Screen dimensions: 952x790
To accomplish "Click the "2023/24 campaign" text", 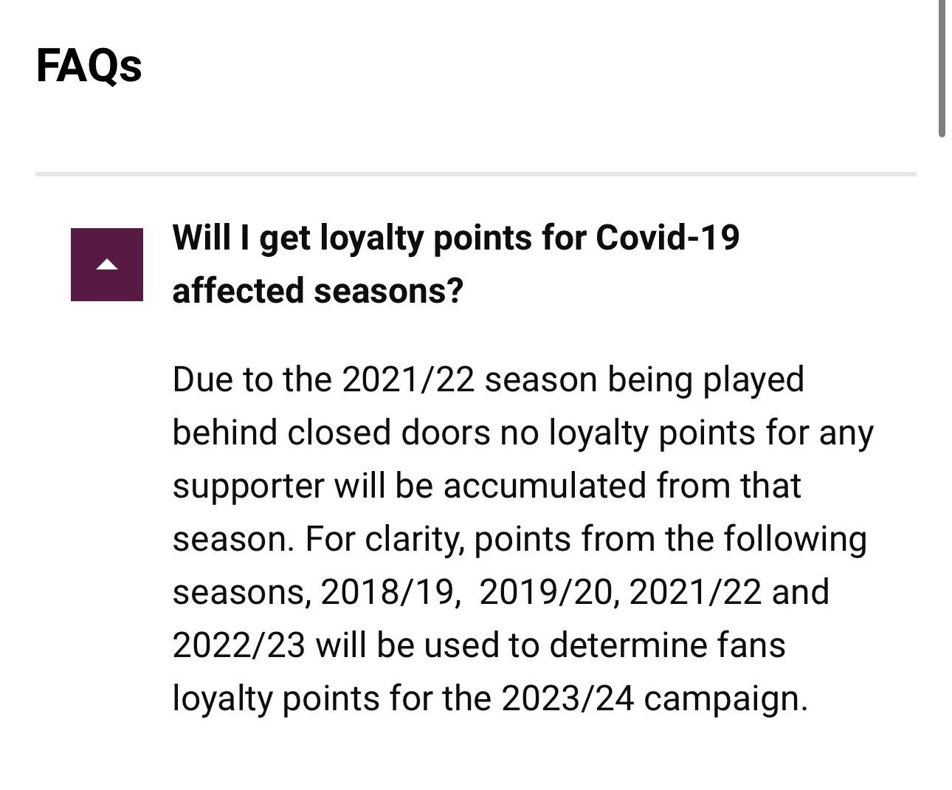I will (x=654, y=698).
